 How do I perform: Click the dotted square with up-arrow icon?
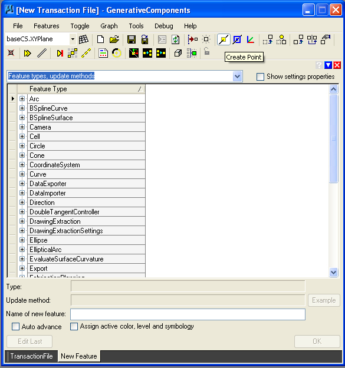[x=268, y=39]
